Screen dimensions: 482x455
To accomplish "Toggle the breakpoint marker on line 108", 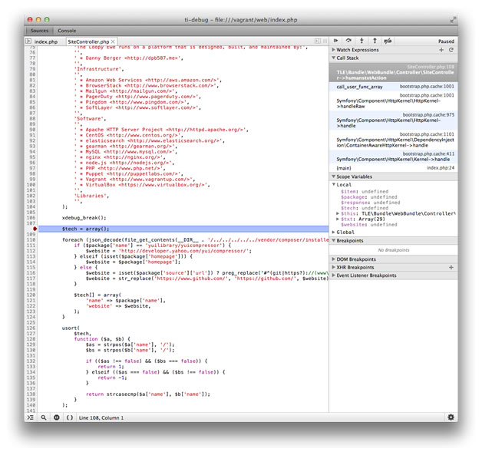I will pyautogui.click(x=35, y=229).
